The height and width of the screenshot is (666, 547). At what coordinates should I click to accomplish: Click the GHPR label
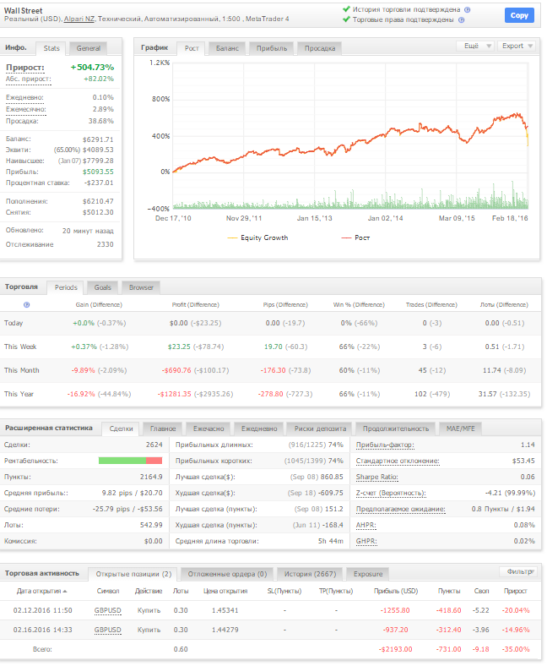coord(366,542)
